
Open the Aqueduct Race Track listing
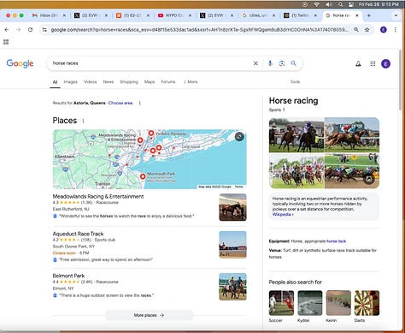click(x=78, y=234)
